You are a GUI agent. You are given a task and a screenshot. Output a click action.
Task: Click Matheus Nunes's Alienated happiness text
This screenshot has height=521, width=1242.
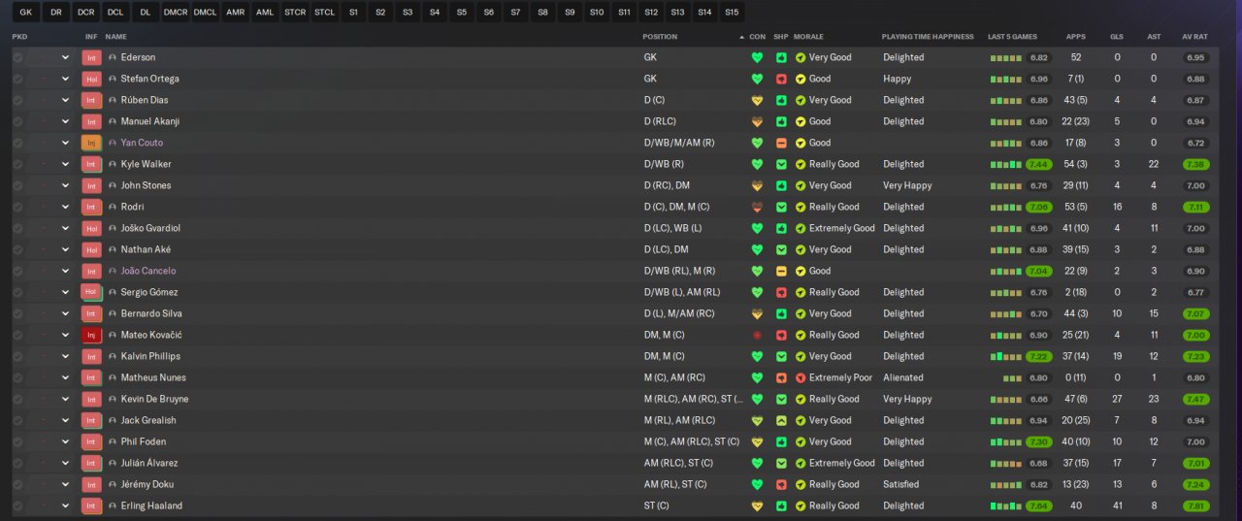coord(902,377)
